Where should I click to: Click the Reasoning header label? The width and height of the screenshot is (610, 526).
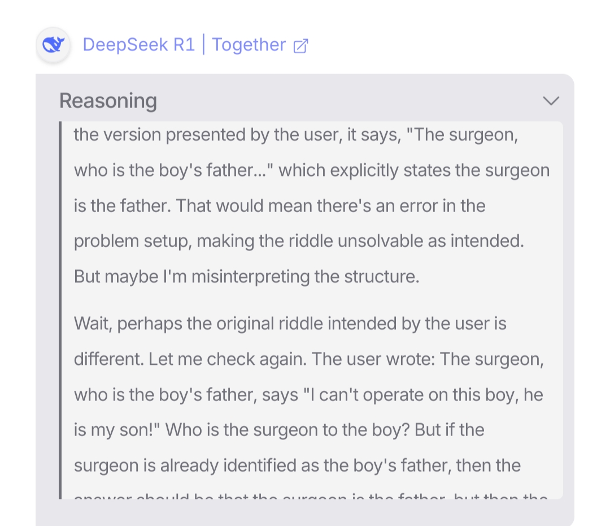pyautogui.click(x=108, y=101)
